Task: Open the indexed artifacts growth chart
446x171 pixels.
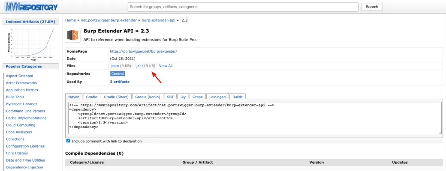Action: click(31, 44)
